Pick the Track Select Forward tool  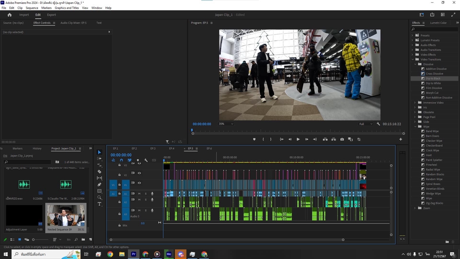point(100,159)
